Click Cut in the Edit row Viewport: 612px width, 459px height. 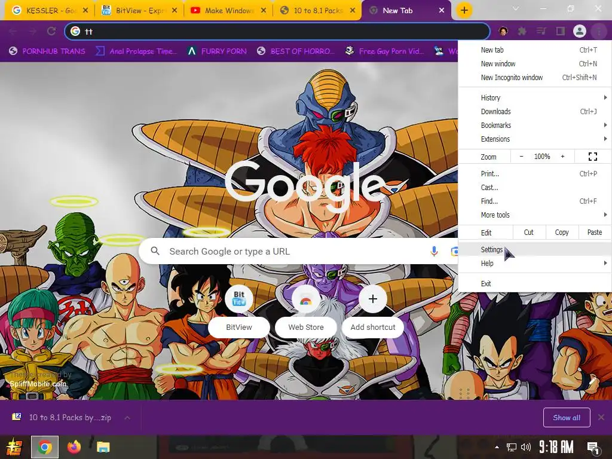pos(528,232)
